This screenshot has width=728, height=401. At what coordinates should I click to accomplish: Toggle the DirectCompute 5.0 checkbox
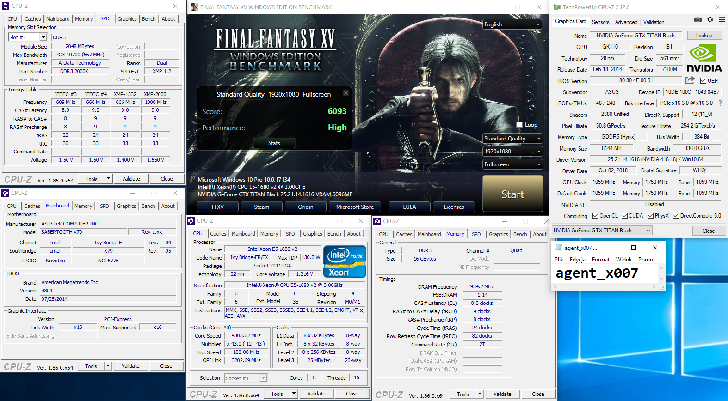click(x=676, y=216)
